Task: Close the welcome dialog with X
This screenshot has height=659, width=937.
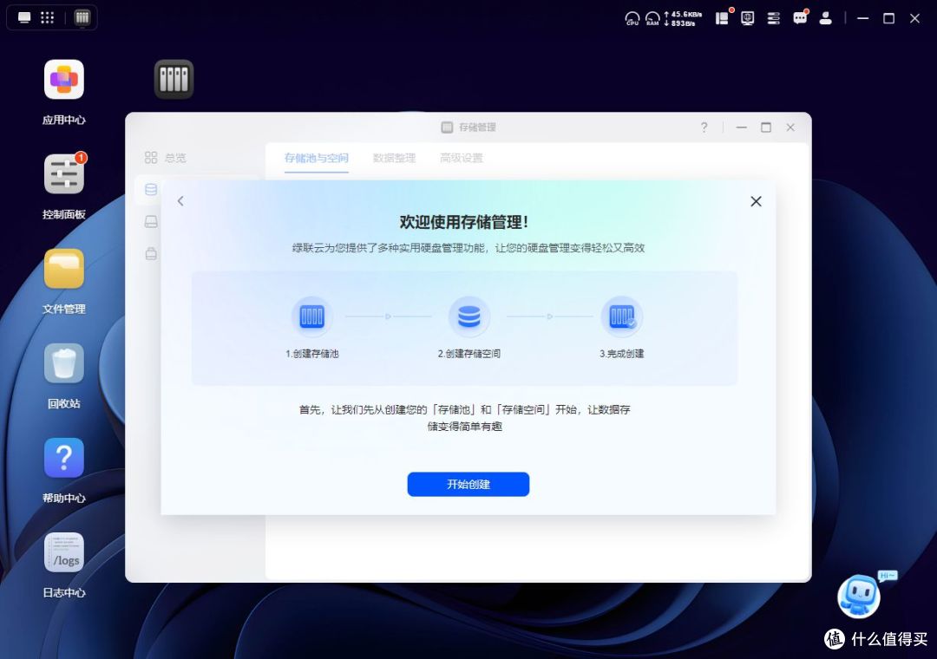Action: point(756,201)
